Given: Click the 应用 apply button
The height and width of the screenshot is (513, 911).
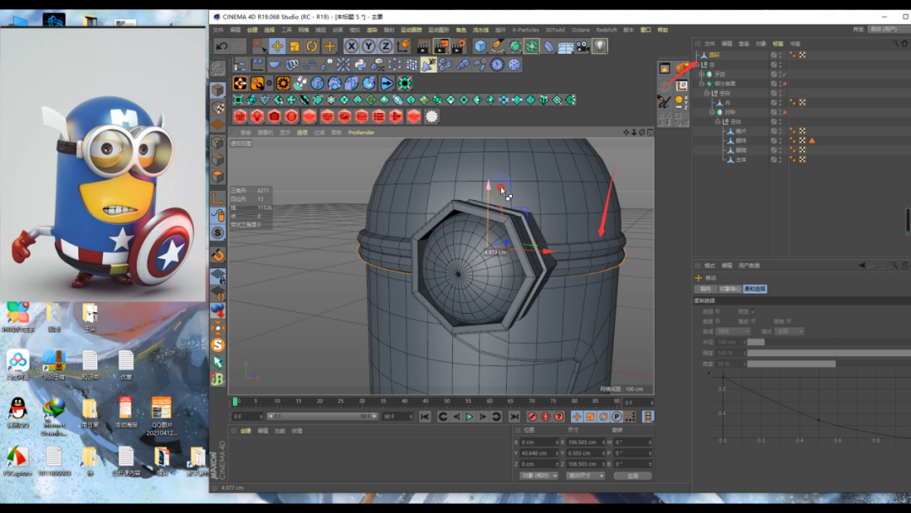Looking at the screenshot, I should click(x=632, y=476).
